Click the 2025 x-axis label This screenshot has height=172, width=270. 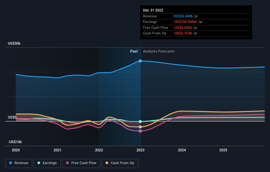coord(223,150)
